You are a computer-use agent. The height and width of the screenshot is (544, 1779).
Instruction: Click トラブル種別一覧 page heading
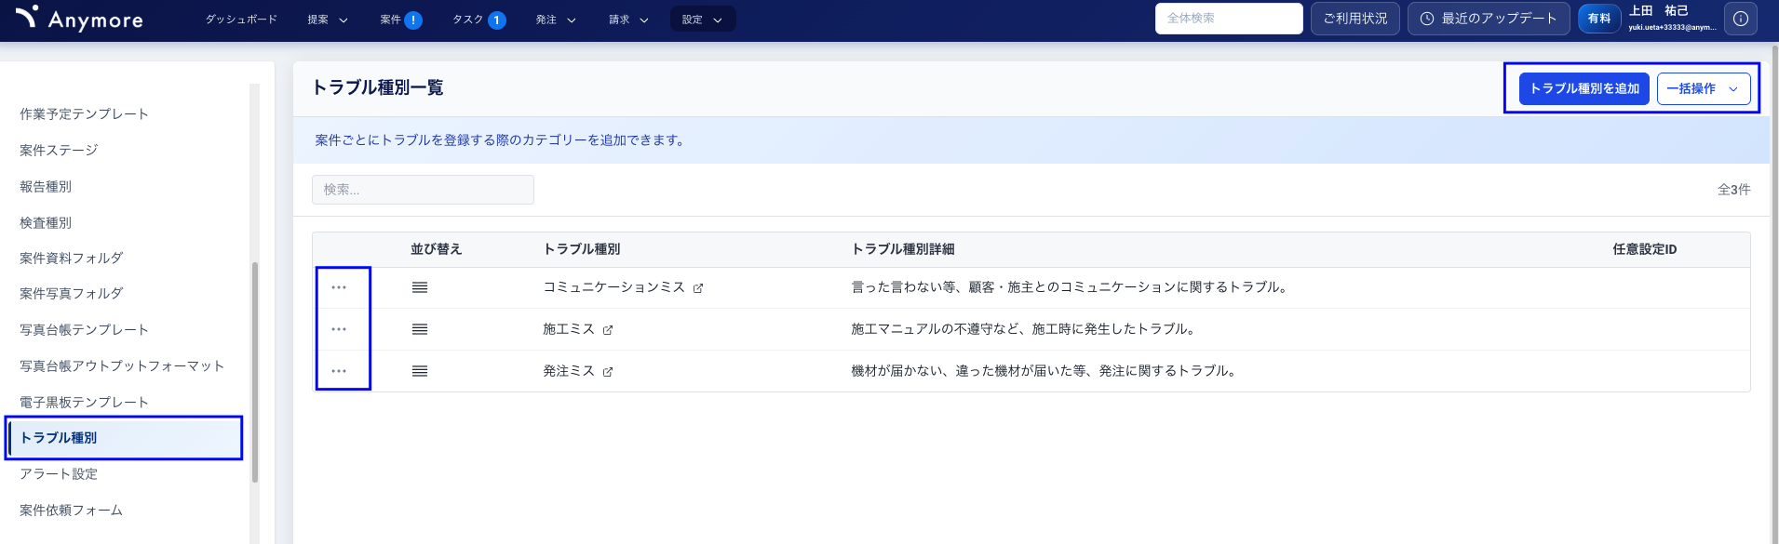pyautogui.click(x=378, y=87)
